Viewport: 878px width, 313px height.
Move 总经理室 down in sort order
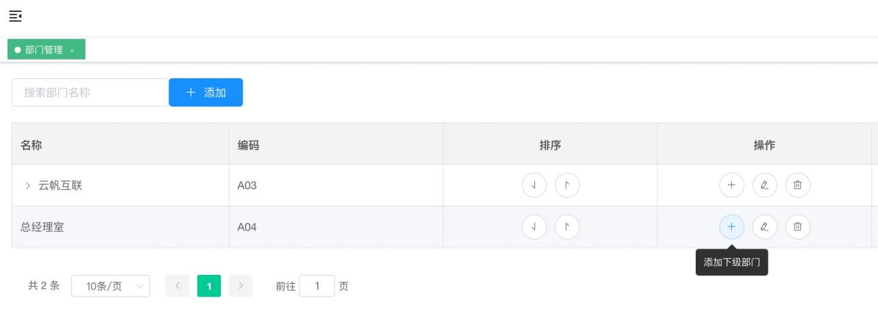click(x=534, y=226)
